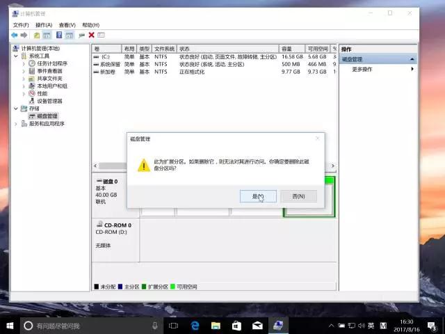Expand the 性能 node arrow
The width and height of the screenshot is (445, 334).
[x=24, y=93]
